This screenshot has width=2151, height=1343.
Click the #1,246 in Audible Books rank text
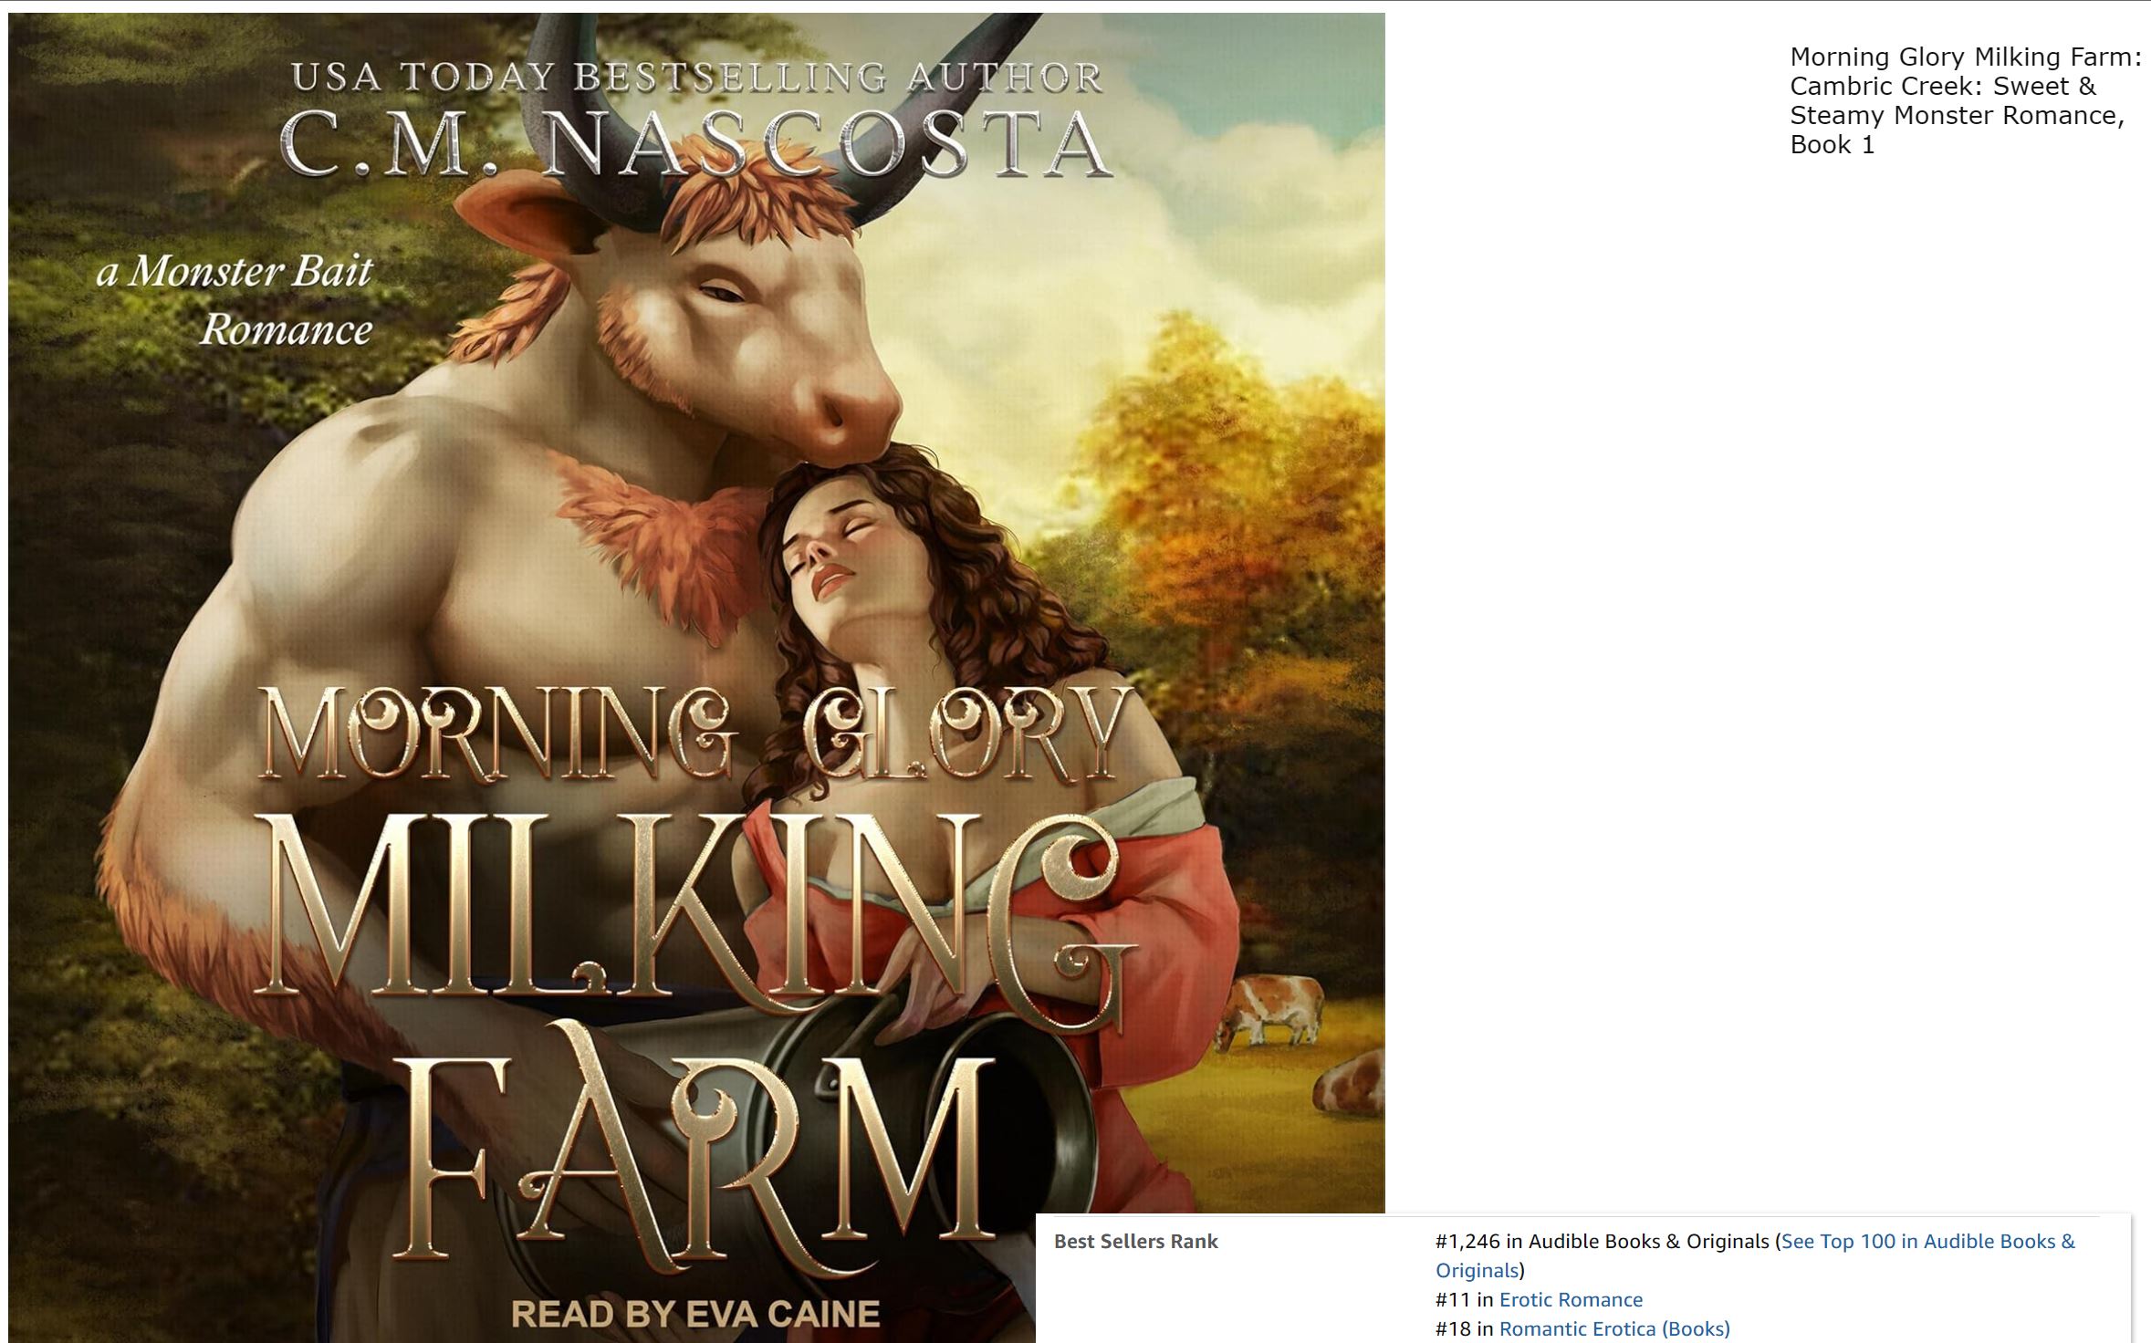1603,1241
